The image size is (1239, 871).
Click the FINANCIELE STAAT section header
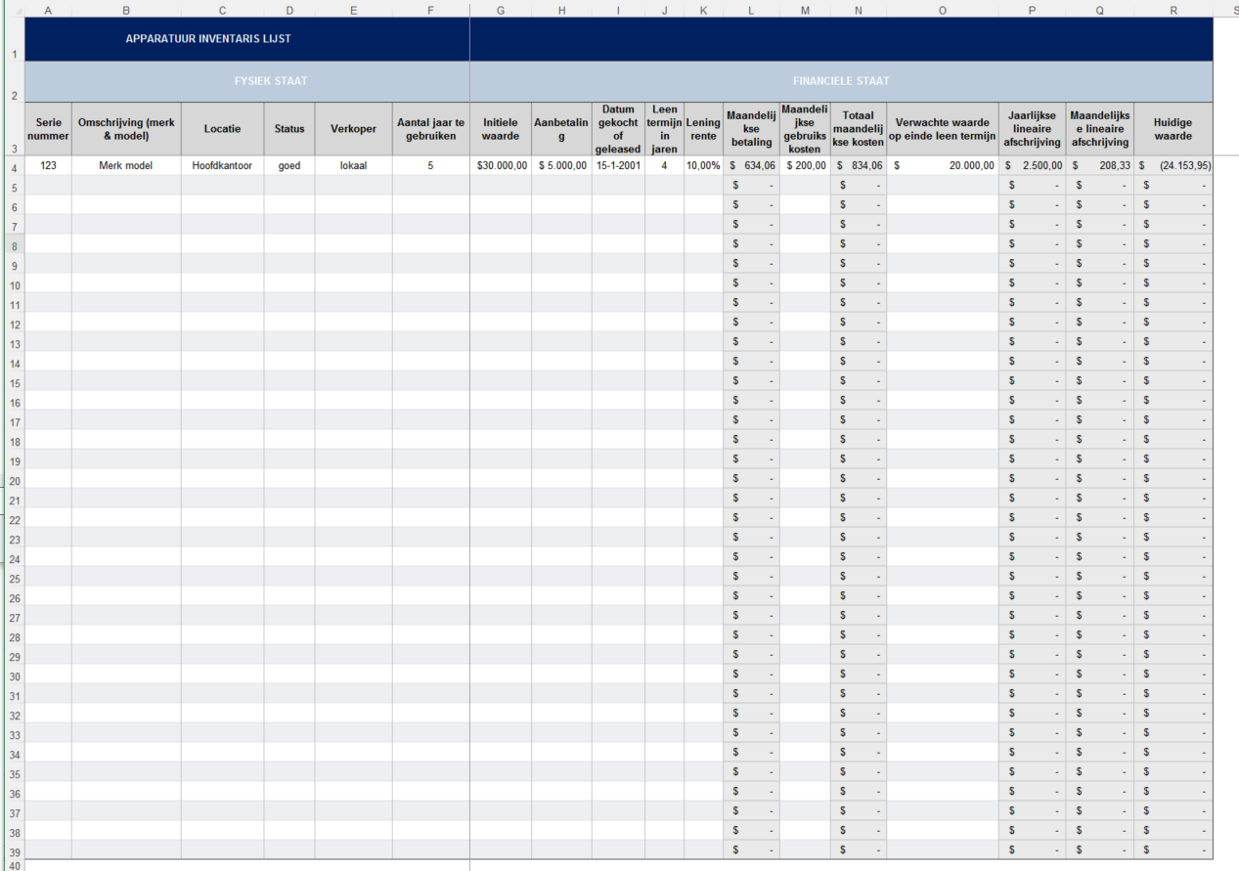click(841, 81)
